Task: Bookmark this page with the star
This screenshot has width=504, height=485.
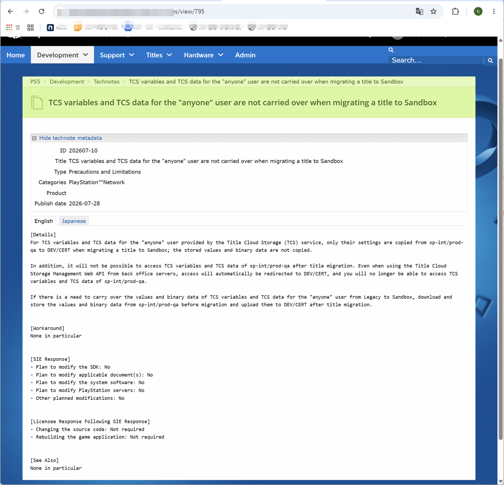Action: click(x=434, y=11)
